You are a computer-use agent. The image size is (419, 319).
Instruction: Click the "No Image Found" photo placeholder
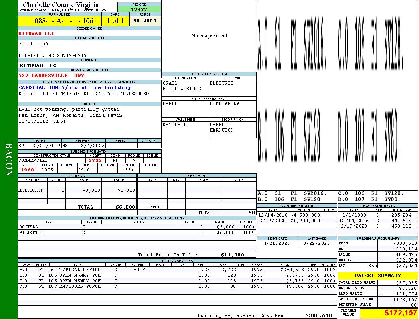click(209, 36)
